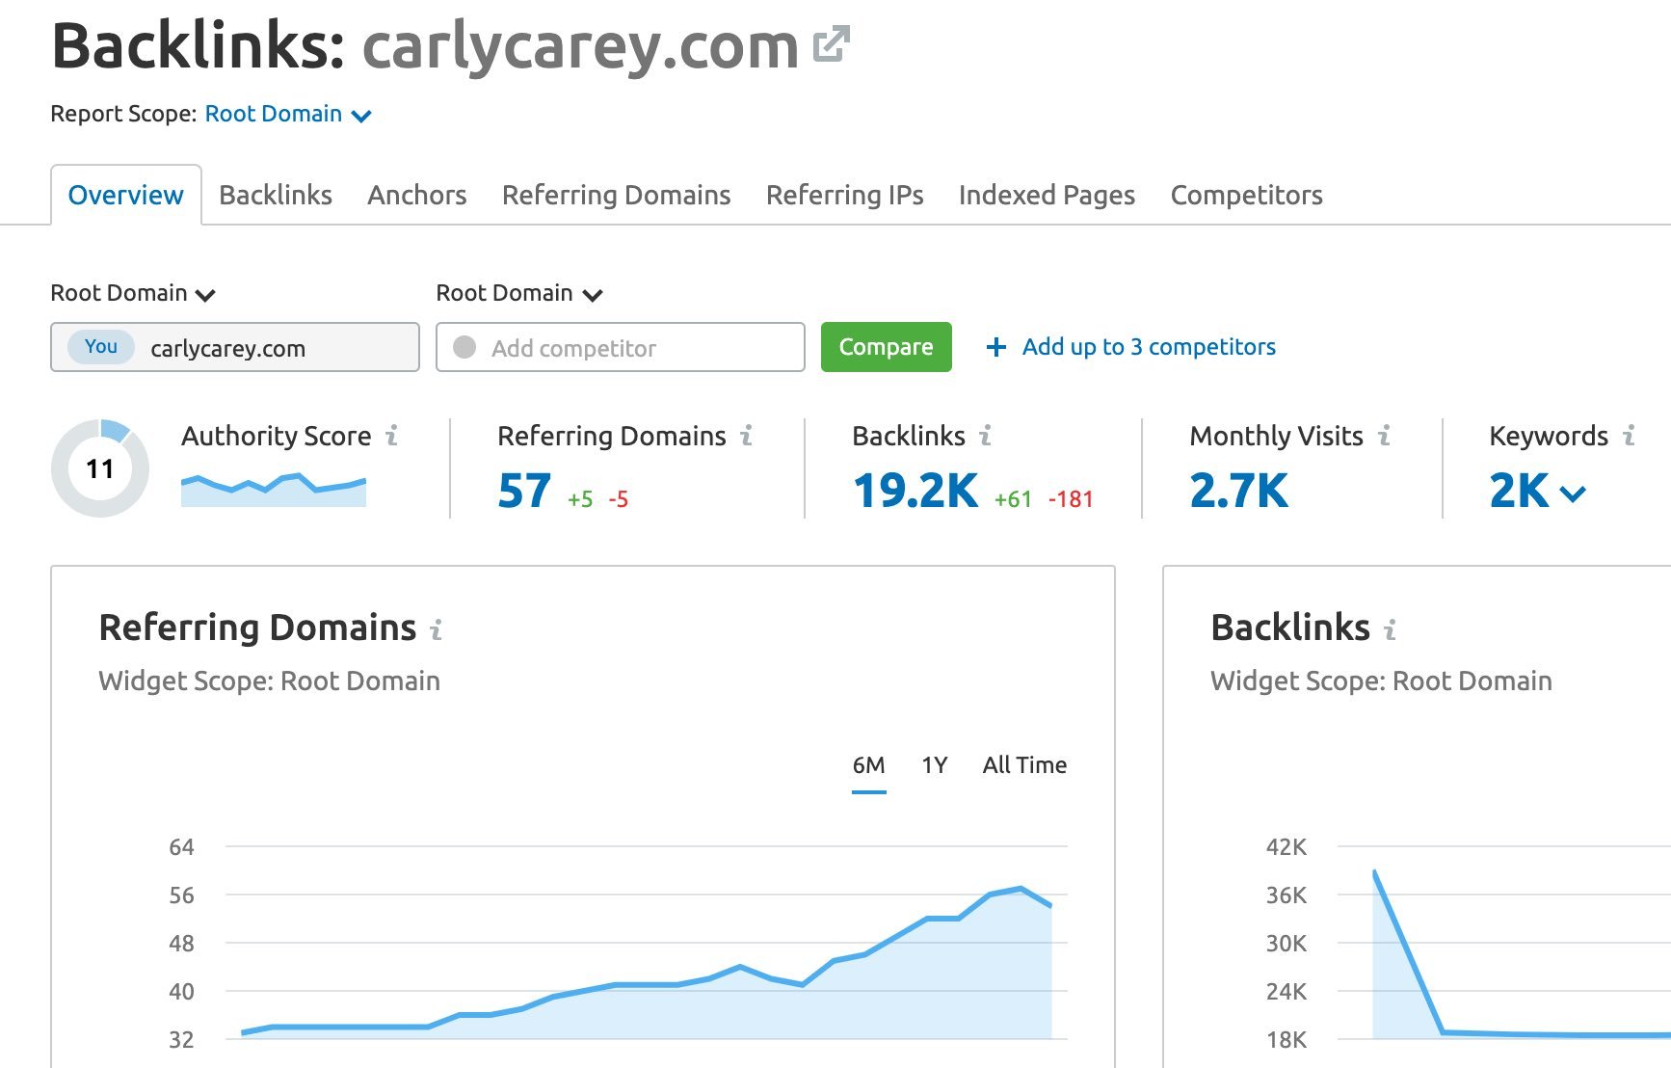The height and width of the screenshot is (1068, 1671).
Task: Click the green Compare button
Action: pyautogui.click(x=887, y=347)
